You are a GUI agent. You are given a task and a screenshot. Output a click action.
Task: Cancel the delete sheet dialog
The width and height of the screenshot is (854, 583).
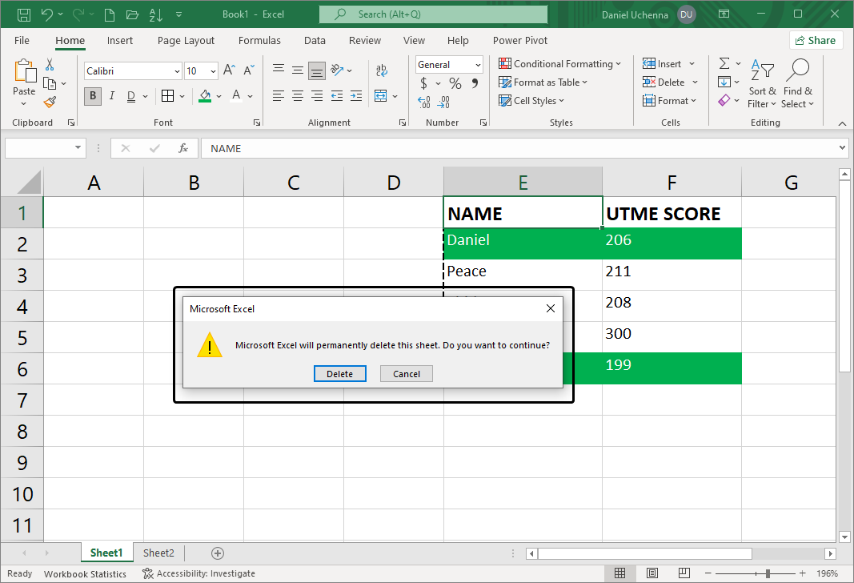(x=406, y=373)
